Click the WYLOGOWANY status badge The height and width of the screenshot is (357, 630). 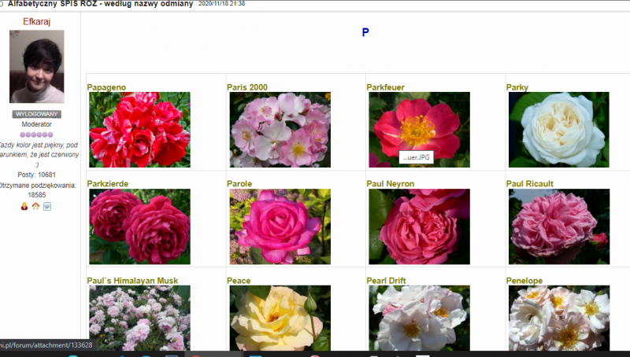(37, 114)
